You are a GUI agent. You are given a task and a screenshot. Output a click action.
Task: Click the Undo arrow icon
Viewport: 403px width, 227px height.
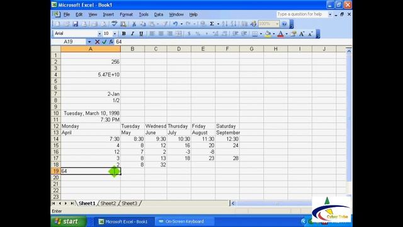click(175, 24)
